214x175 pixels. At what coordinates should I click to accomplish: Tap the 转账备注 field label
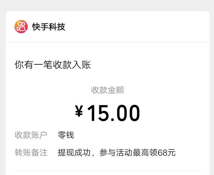pyautogui.click(x=31, y=153)
